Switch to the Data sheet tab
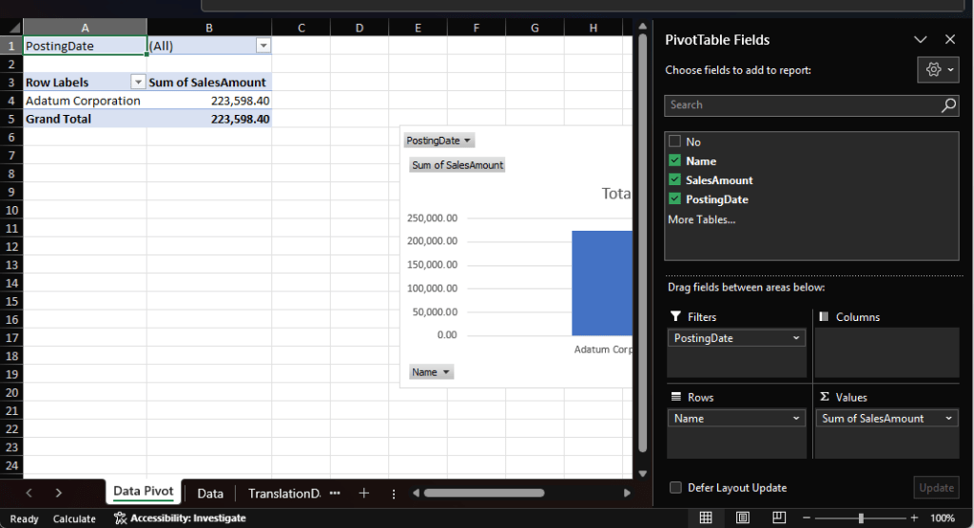974x528 pixels. click(210, 493)
